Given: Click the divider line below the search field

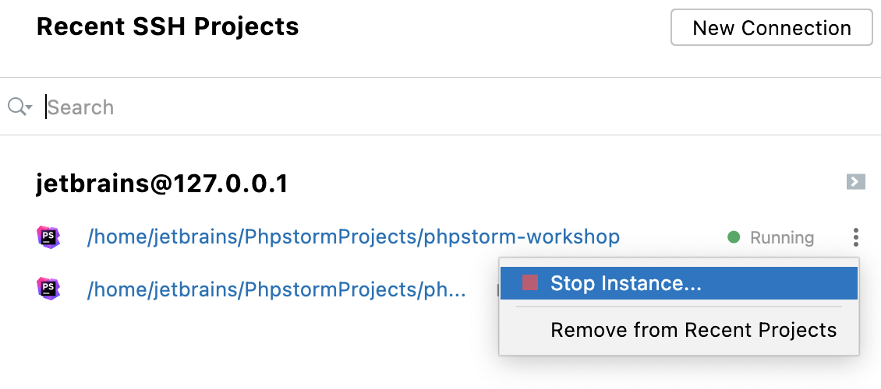Looking at the screenshot, I should pyautogui.click(x=440, y=135).
